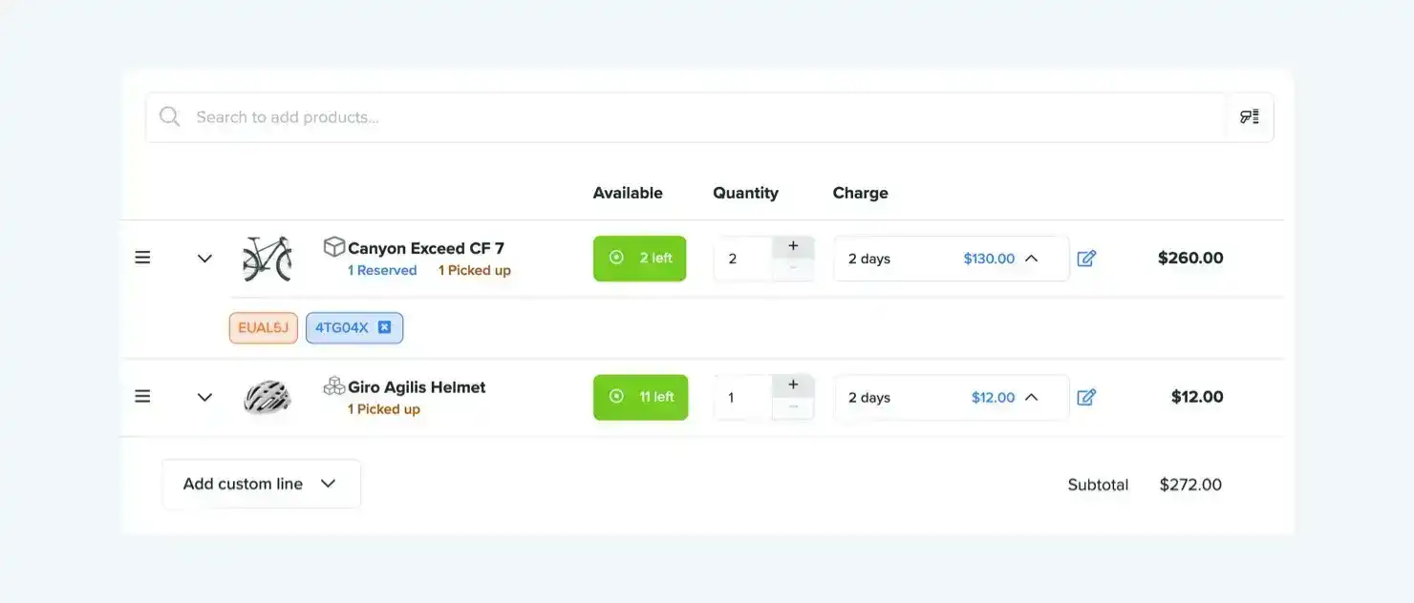The image size is (1414, 603).
Task: Decrease Giro helmet quantity with minus
Action: click(793, 408)
